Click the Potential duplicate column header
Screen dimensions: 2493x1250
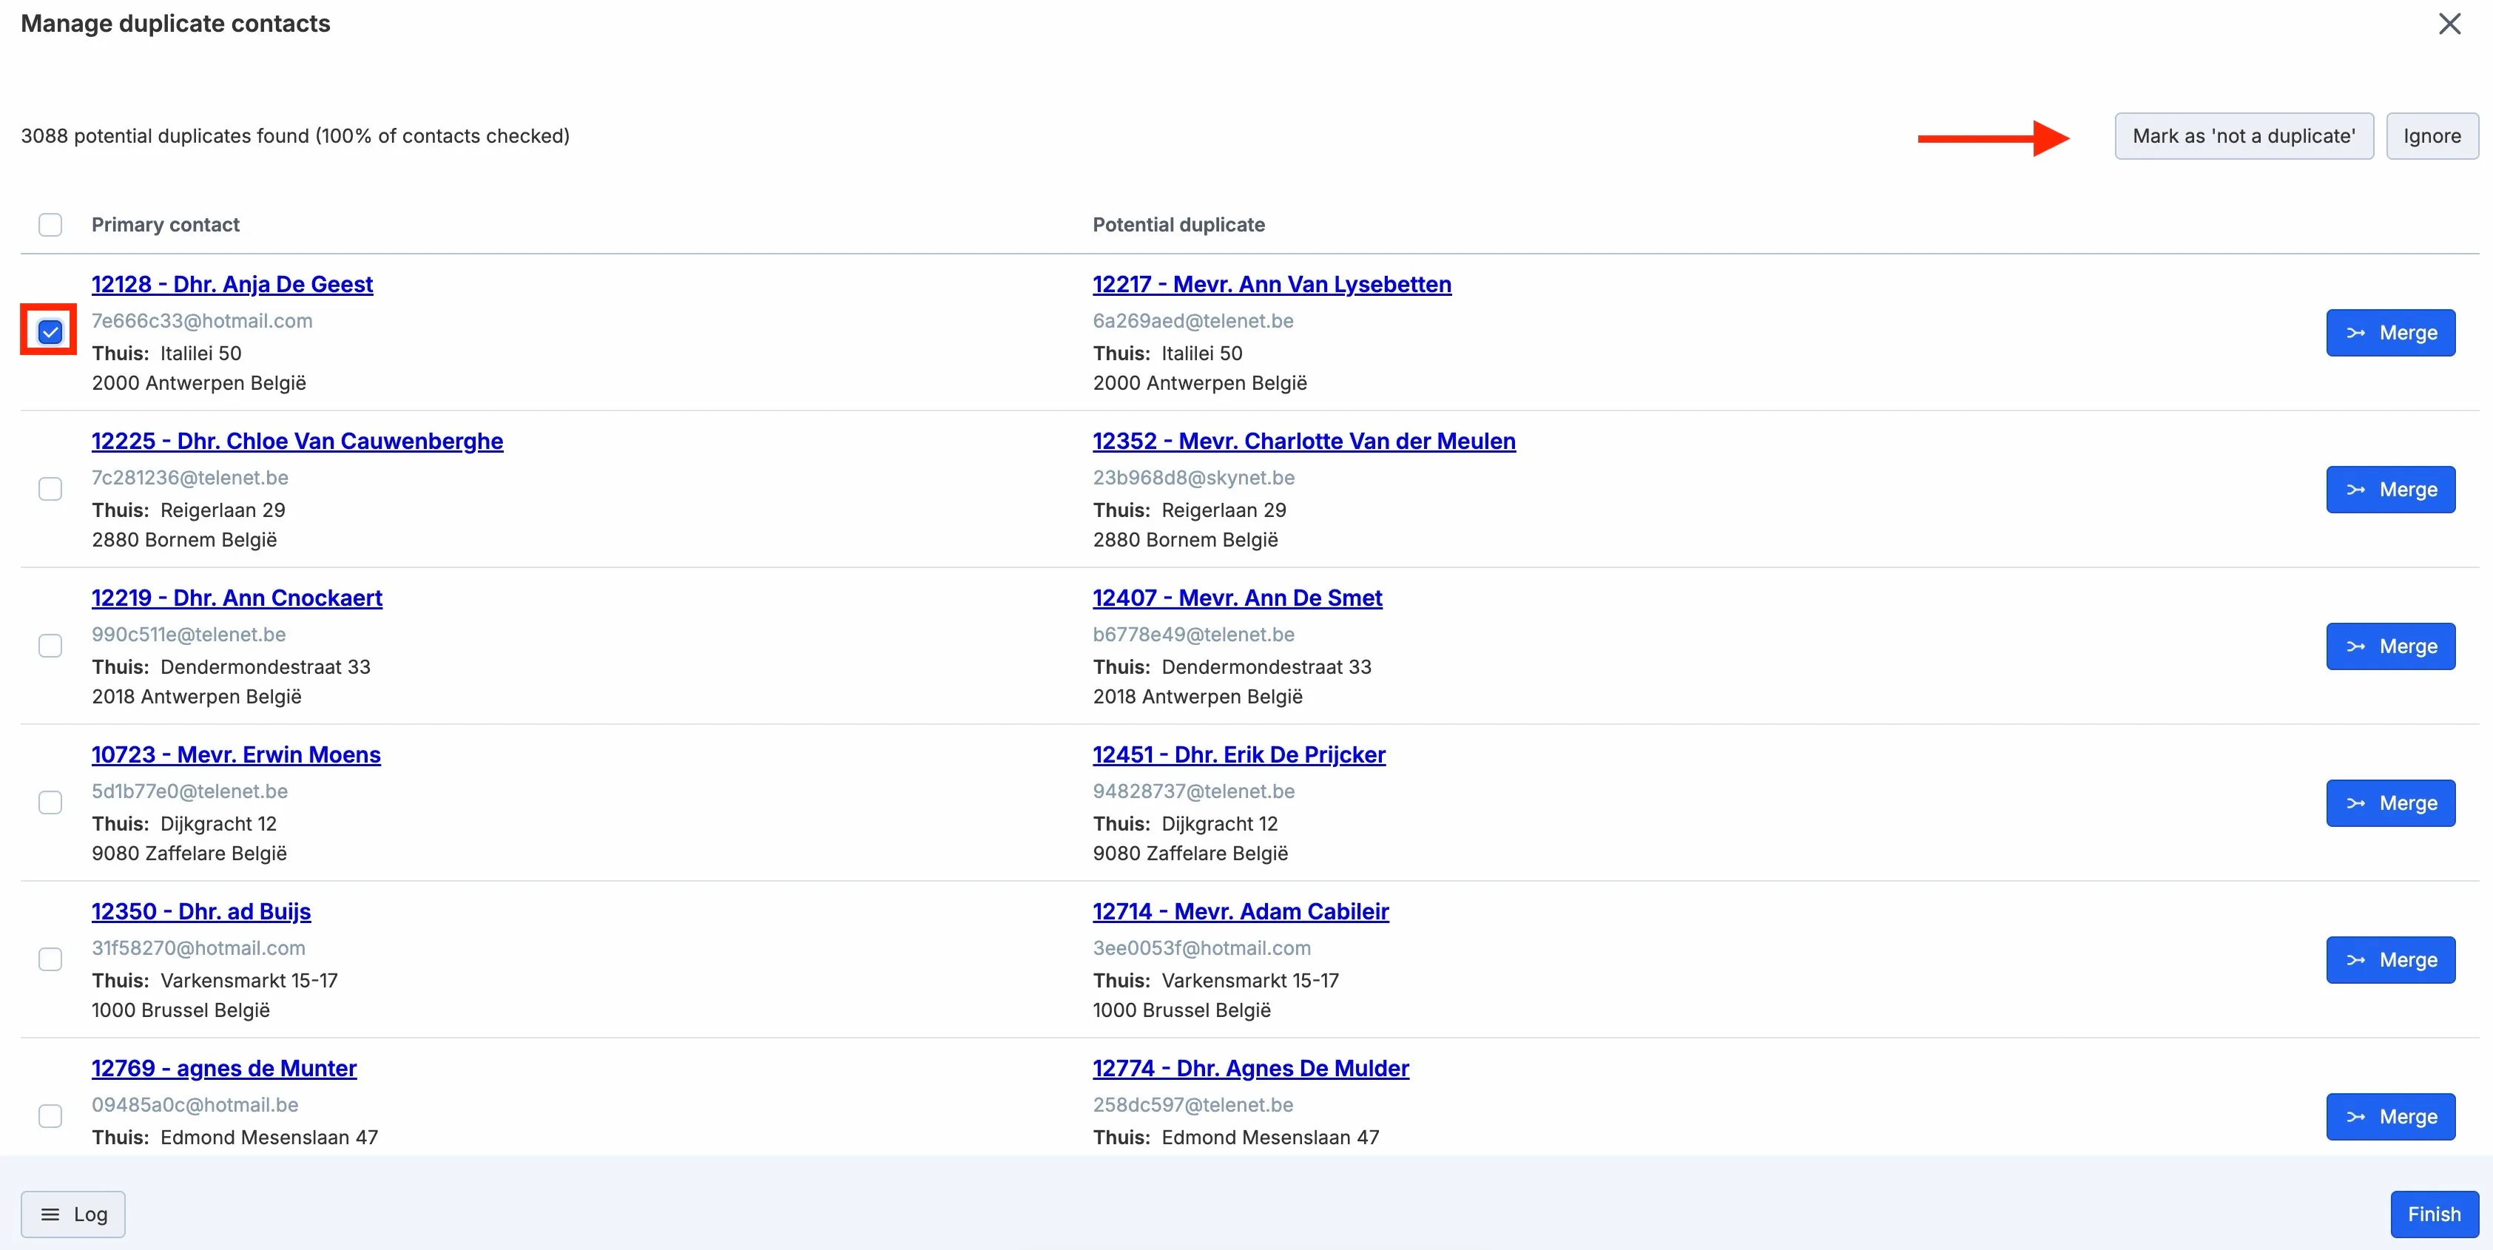tap(1178, 224)
